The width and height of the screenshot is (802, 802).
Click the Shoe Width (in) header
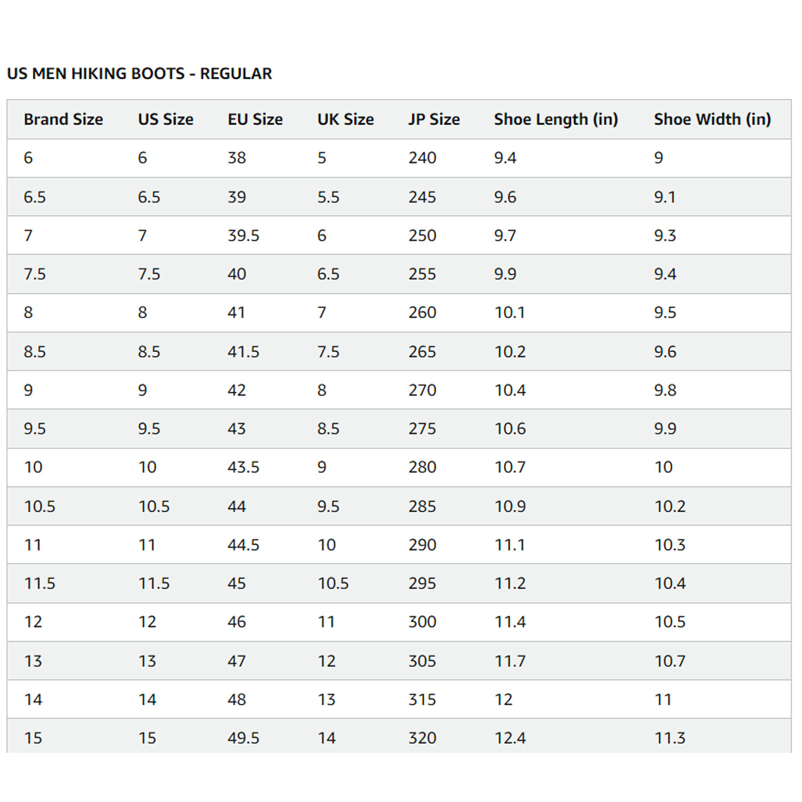point(712,119)
